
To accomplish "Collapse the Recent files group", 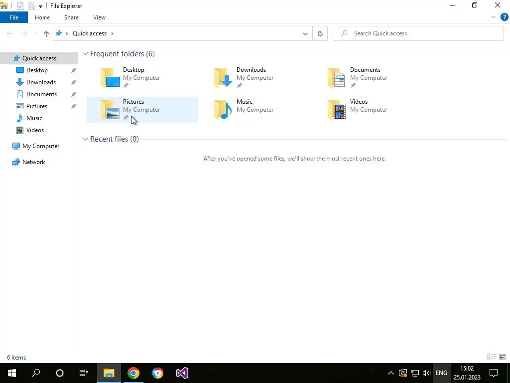I will tap(85, 139).
